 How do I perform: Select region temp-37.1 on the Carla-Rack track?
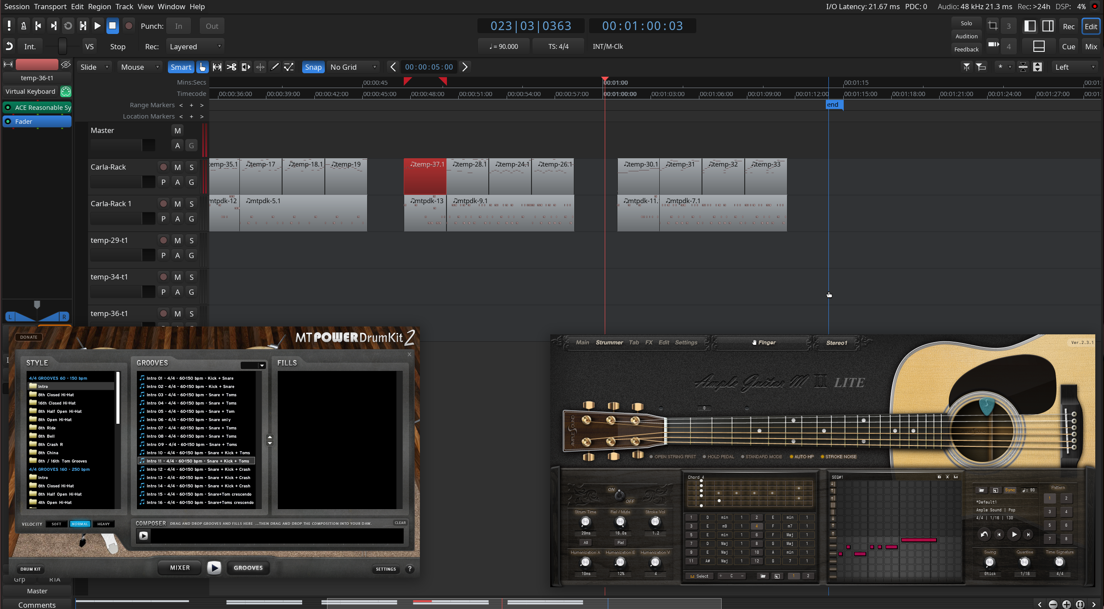(x=425, y=177)
